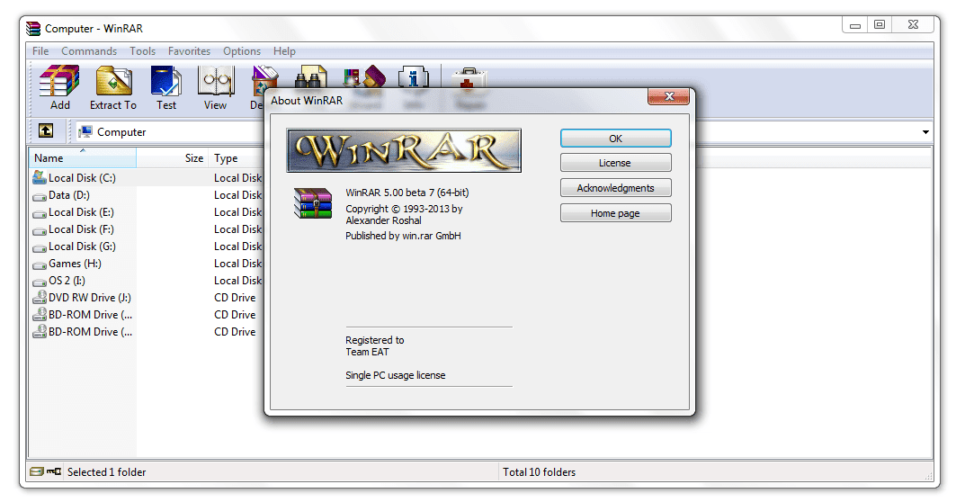Click the View toolbar icon
This screenshot has width=956, height=502.
click(x=215, y=81)
